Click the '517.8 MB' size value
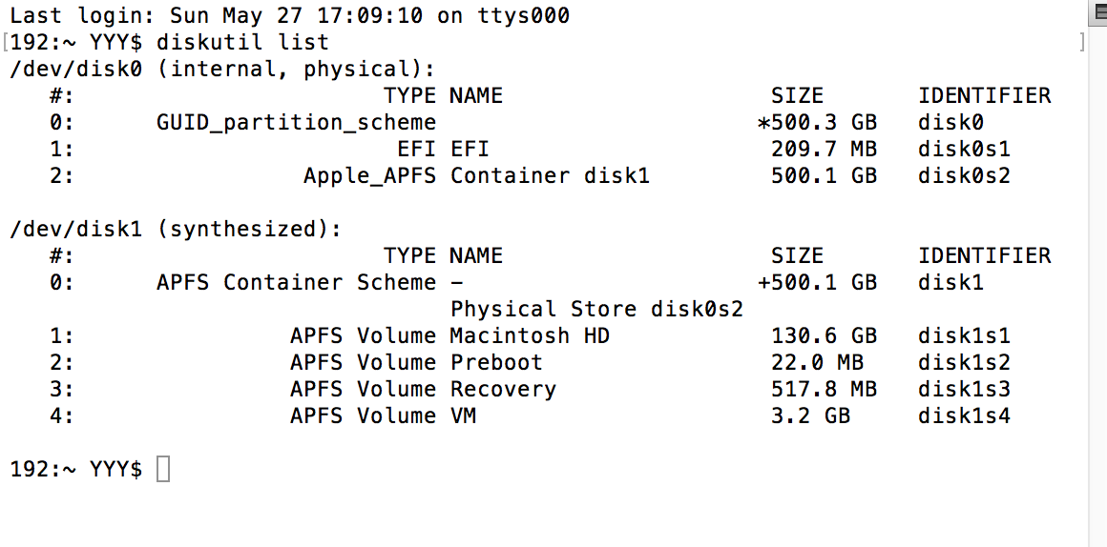Screen dimensions: 1107x547 (824, 390)
